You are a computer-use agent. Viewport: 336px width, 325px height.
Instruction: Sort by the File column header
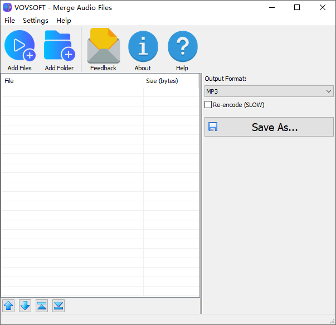[72, 81]
